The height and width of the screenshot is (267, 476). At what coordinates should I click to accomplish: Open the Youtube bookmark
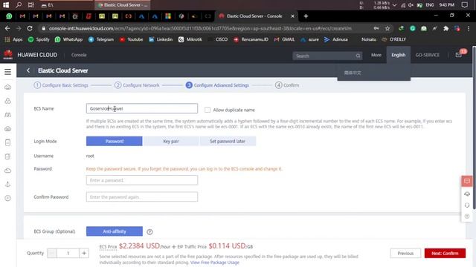[x=131, y=39]
